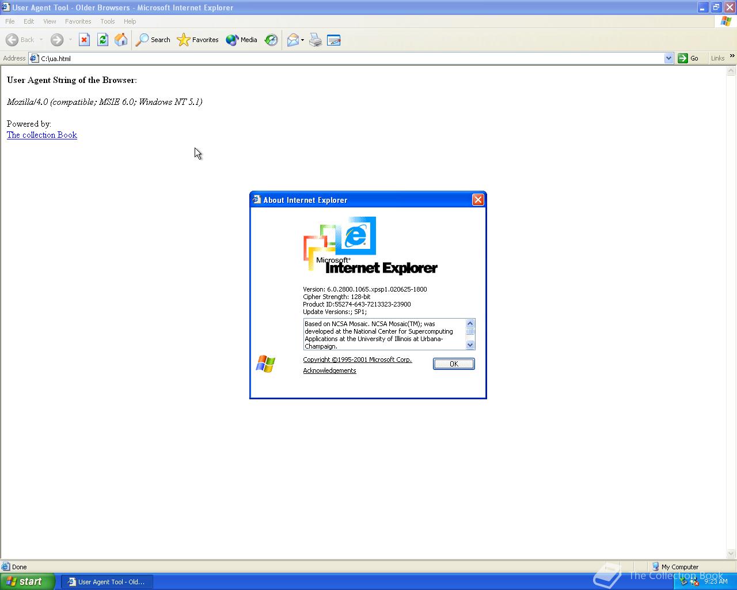Expand the Address bar dropdown arrow

coord(668,58)
